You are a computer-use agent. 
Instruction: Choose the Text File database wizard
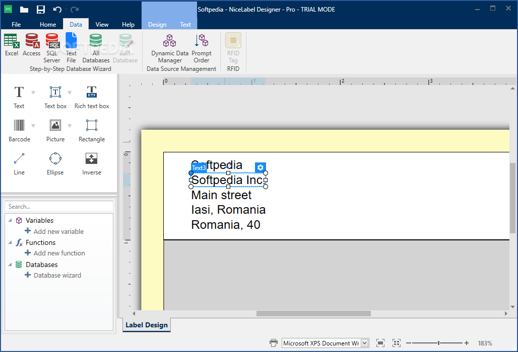point(71,48)
